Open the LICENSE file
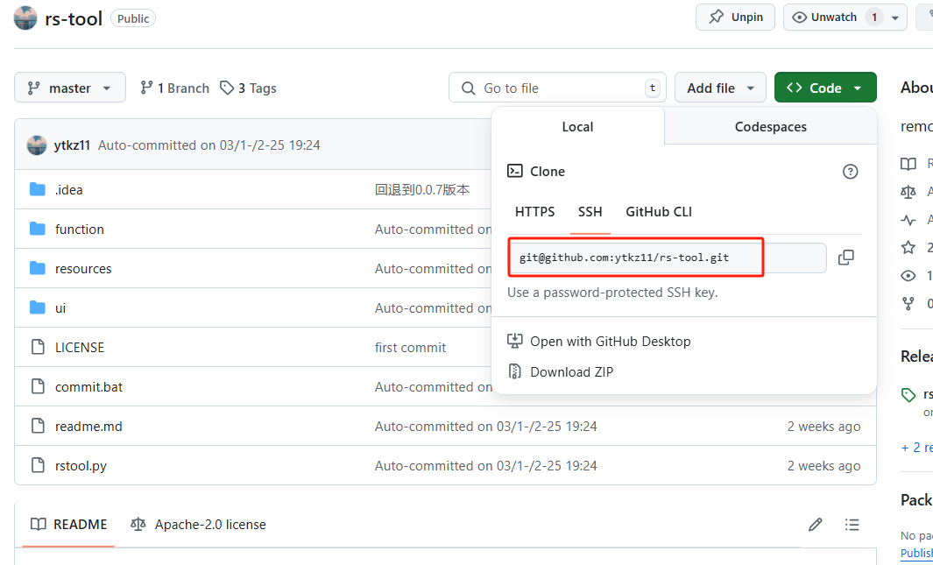Image resolution: width=933 pixels, height=565 pixels. (x=80, y=348)
